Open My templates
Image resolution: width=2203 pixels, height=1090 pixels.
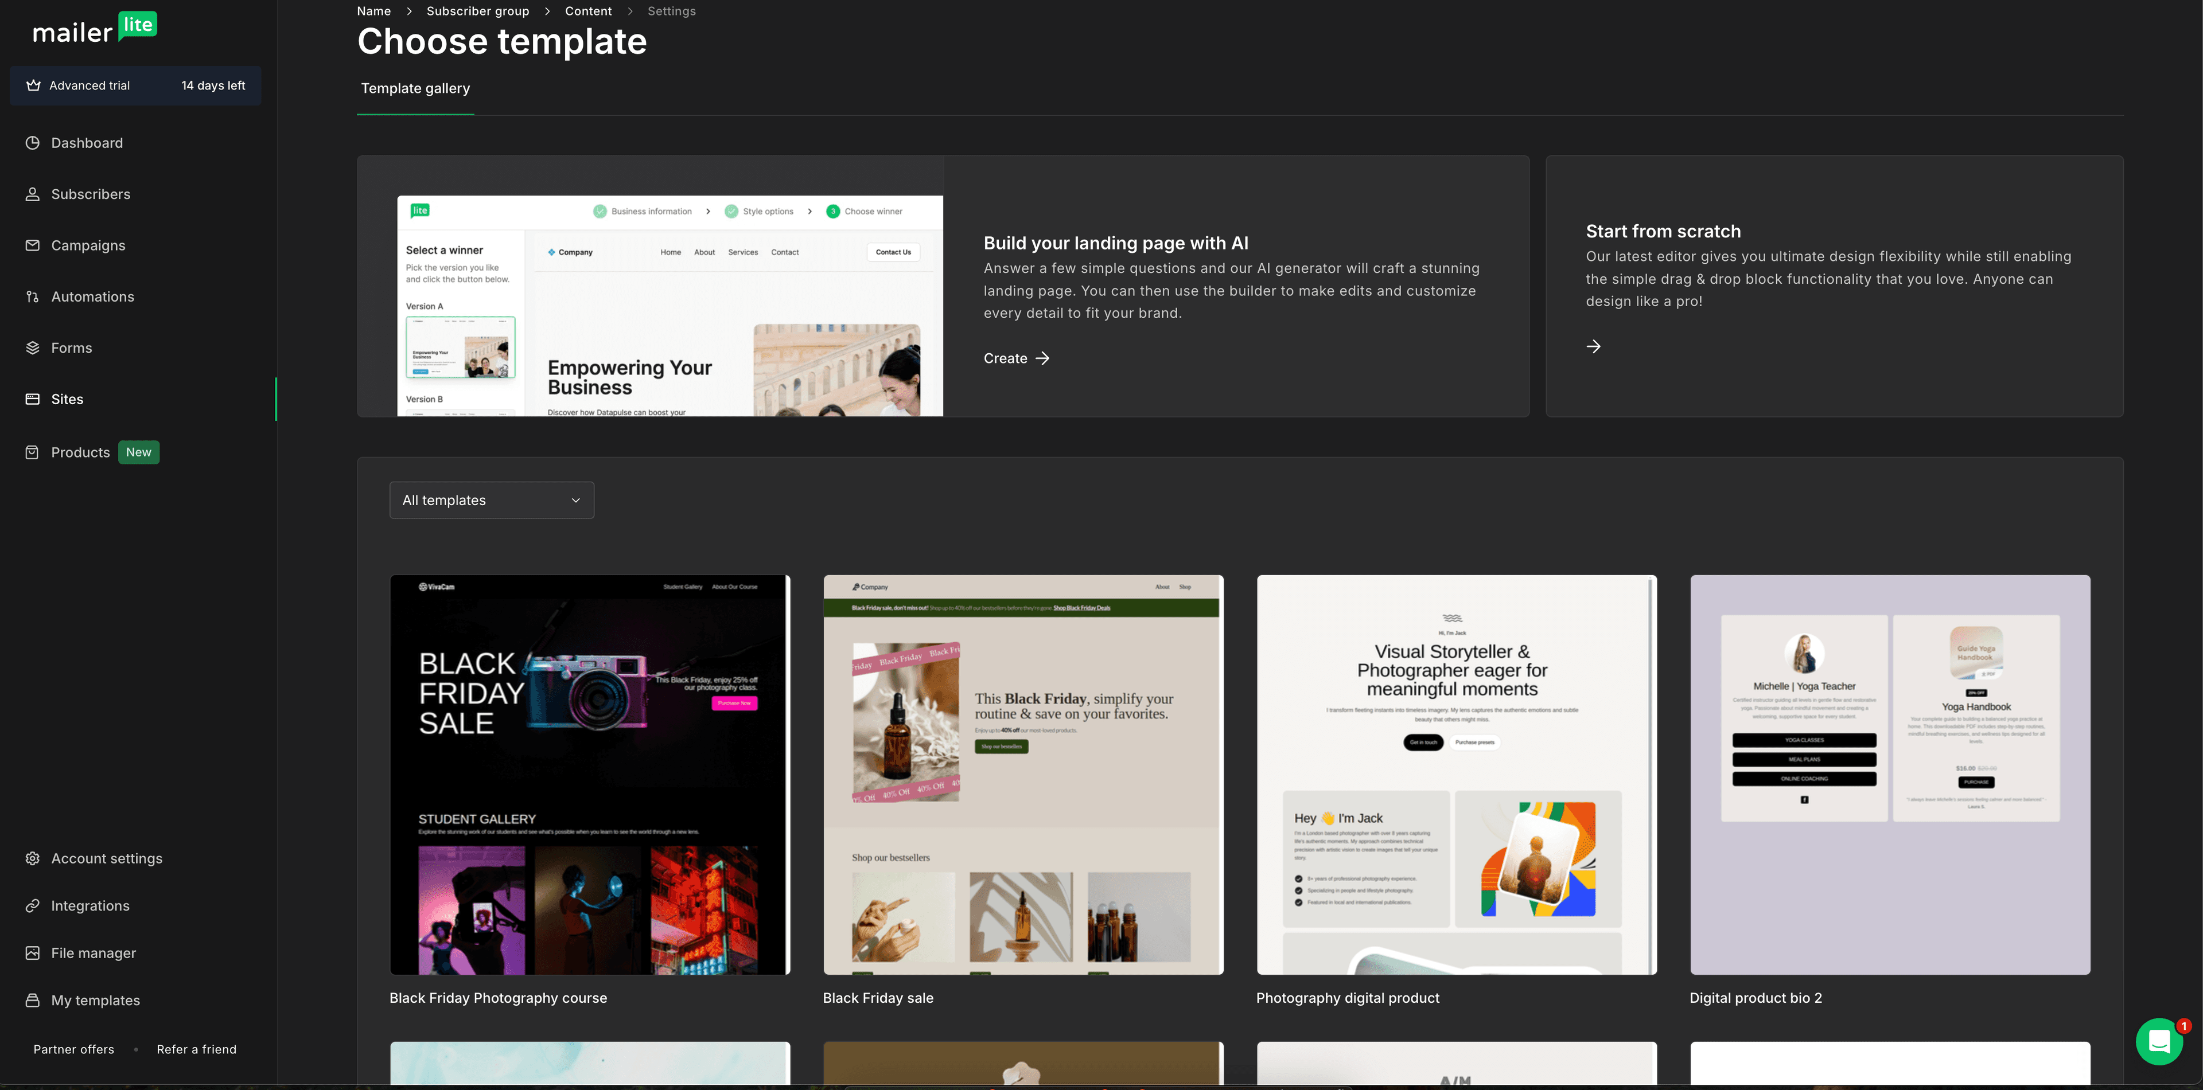(x=95, y=999)
